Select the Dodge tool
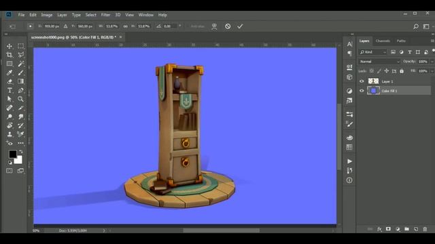The image size is (435, 244). [x=10, y=117]
